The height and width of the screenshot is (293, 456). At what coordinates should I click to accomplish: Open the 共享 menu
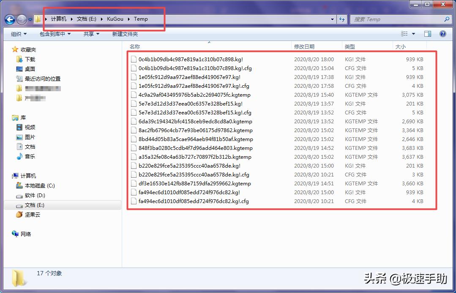pyautogui.click(x=91, y=34)
